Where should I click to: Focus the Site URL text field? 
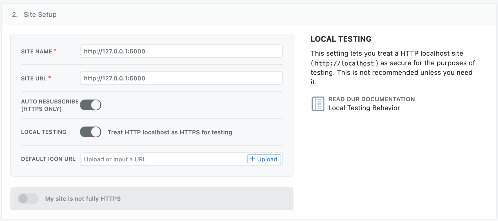pos(181,78)
